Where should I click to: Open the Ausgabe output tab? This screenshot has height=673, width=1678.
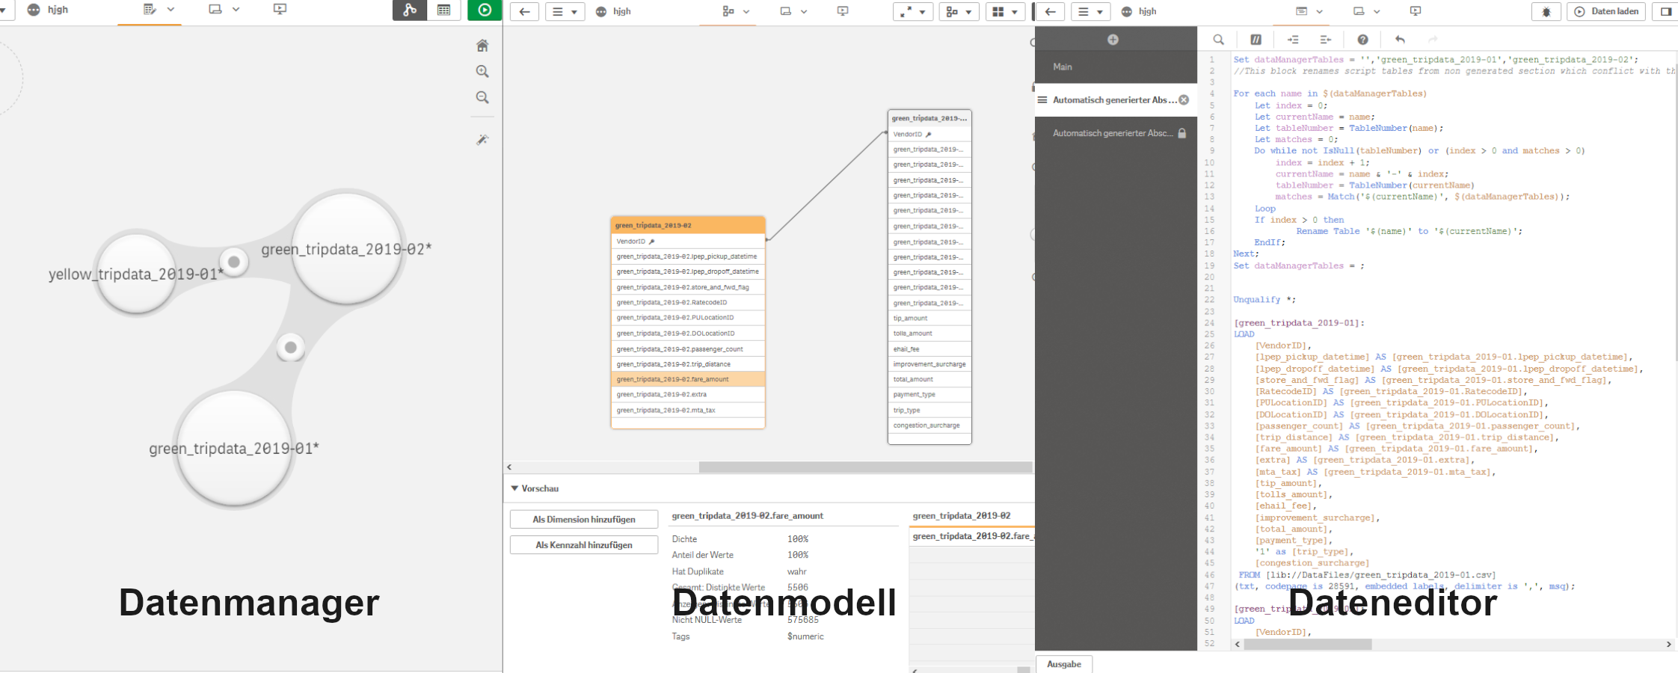[1063, 664]
